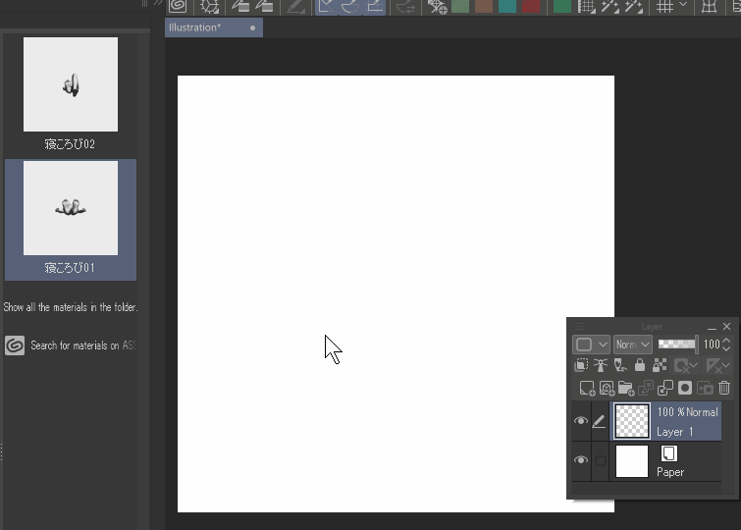Toggle Snap to Grid in the toolbar
The image size is (741, 530).
click(375, 6)
